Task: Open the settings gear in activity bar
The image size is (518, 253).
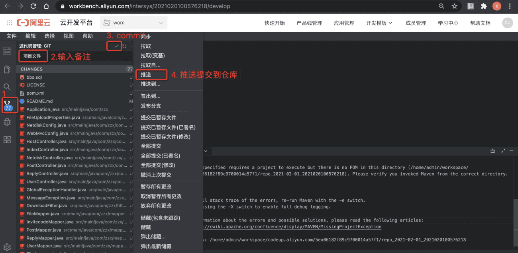Action: (7, 247)
